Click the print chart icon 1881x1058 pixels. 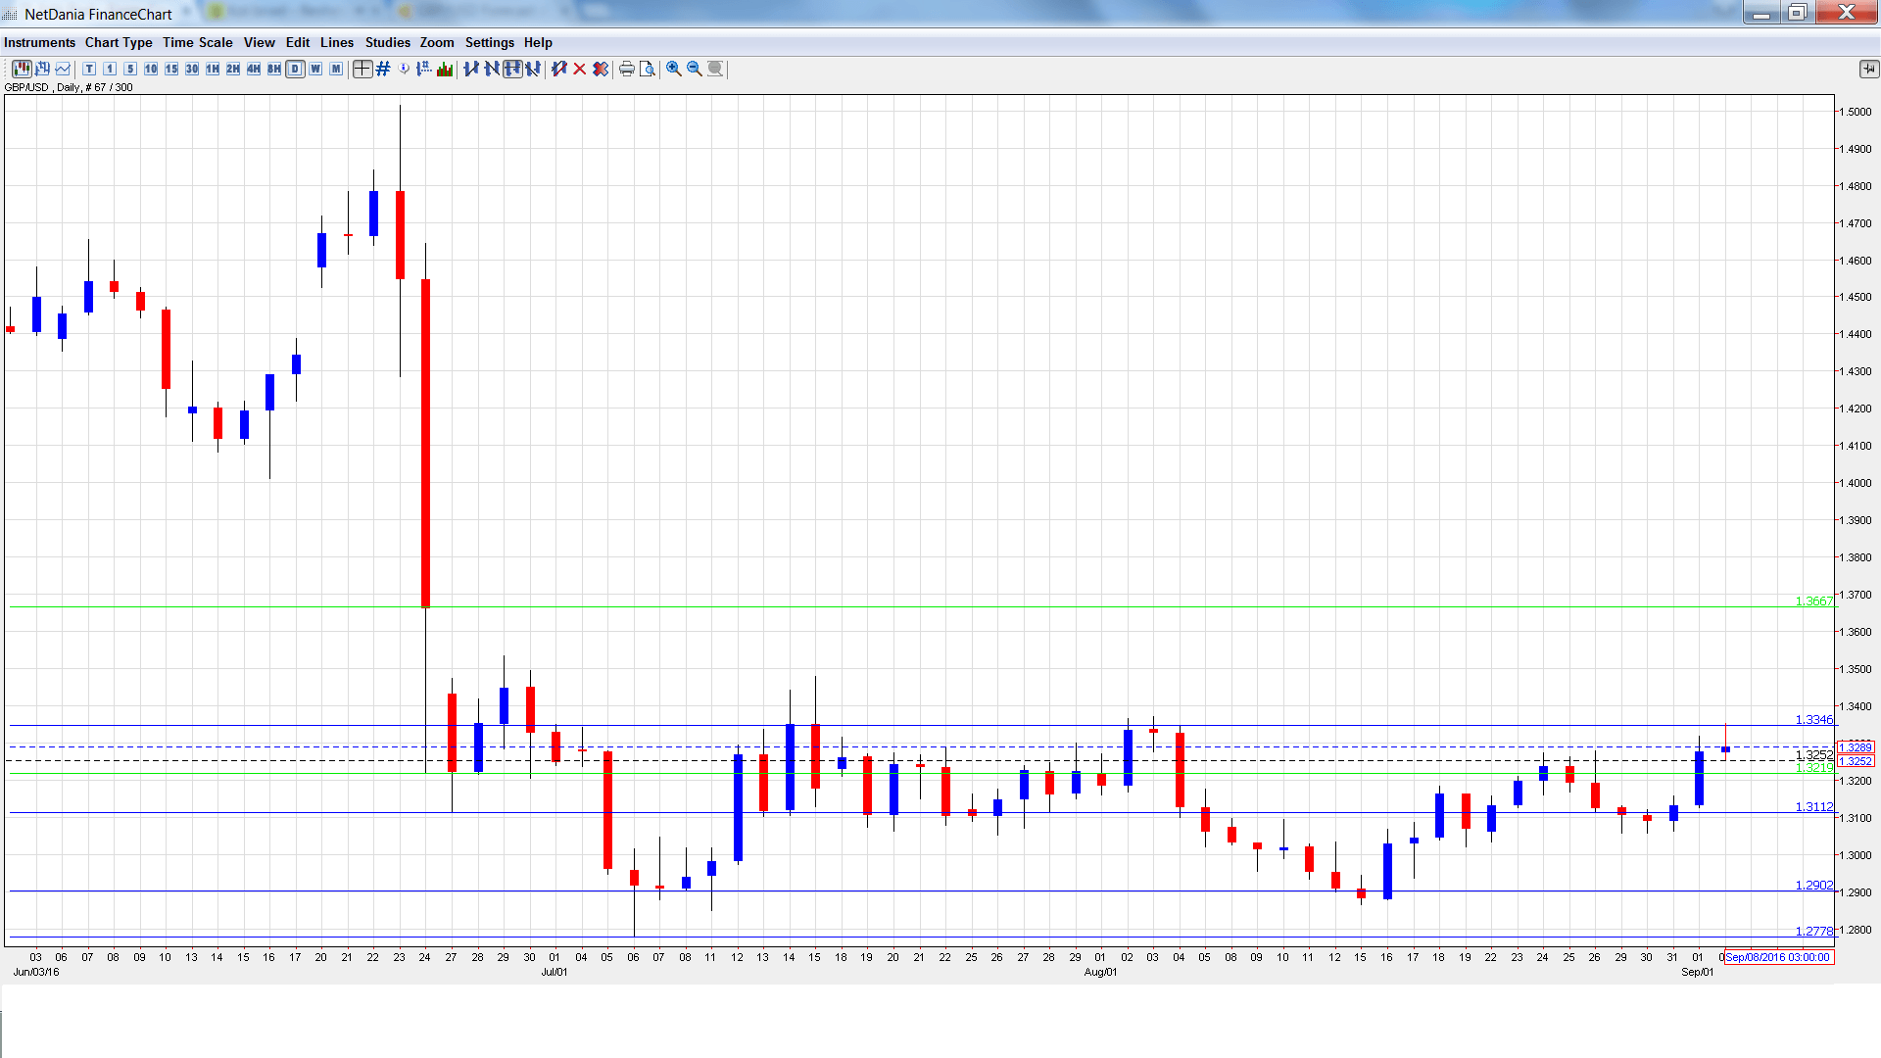627,69
